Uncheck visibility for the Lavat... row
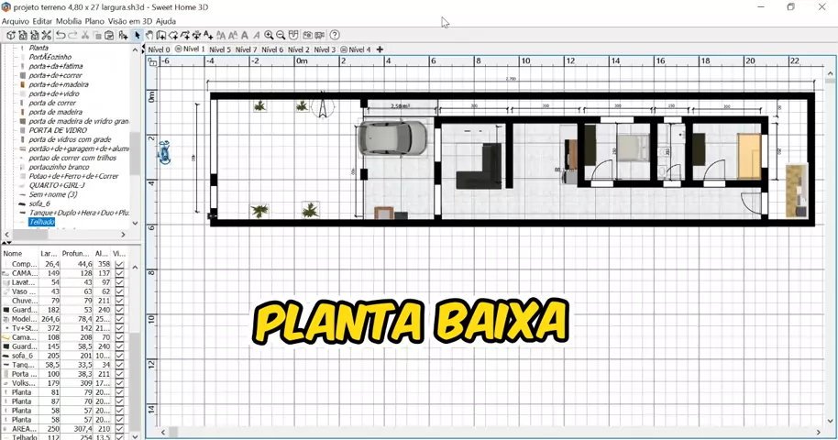The width and height of the screenshot is (838, 440). tap(119, 282)
